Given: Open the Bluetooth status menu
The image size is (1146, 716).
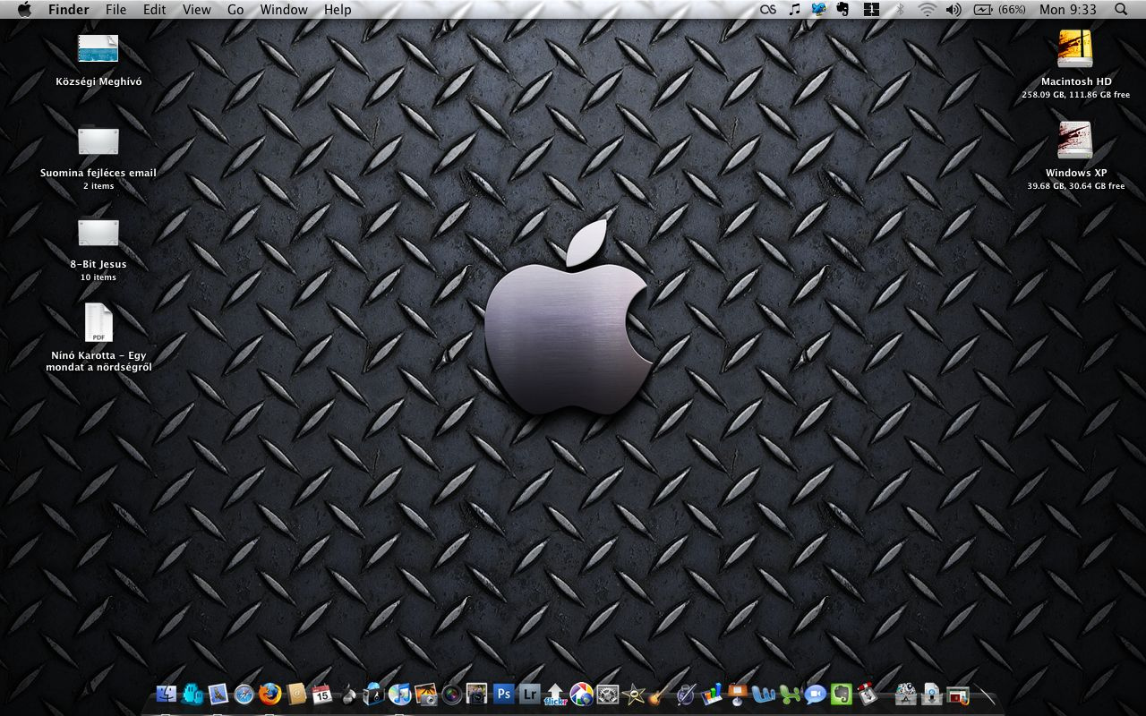Looking at the screenshot, I should [x=900, y=9].
